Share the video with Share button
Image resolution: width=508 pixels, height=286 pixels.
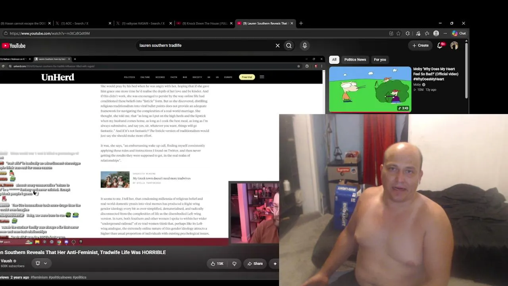point(255,264)
